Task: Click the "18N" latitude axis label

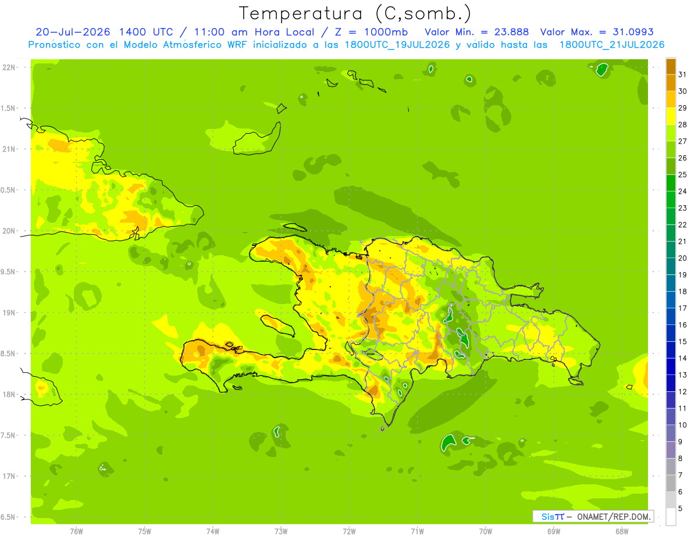Action: (9, 394)
